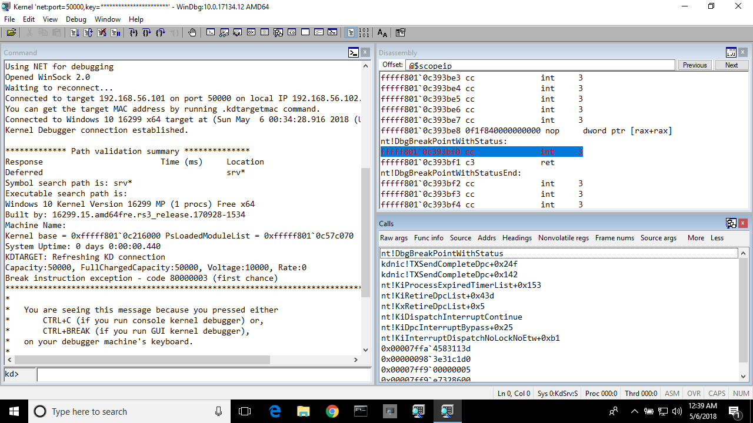Open the Registers window toolbar icon
The width and height of the screenshot is (753, 423).
pyautogui.click(x=251, y=32)
